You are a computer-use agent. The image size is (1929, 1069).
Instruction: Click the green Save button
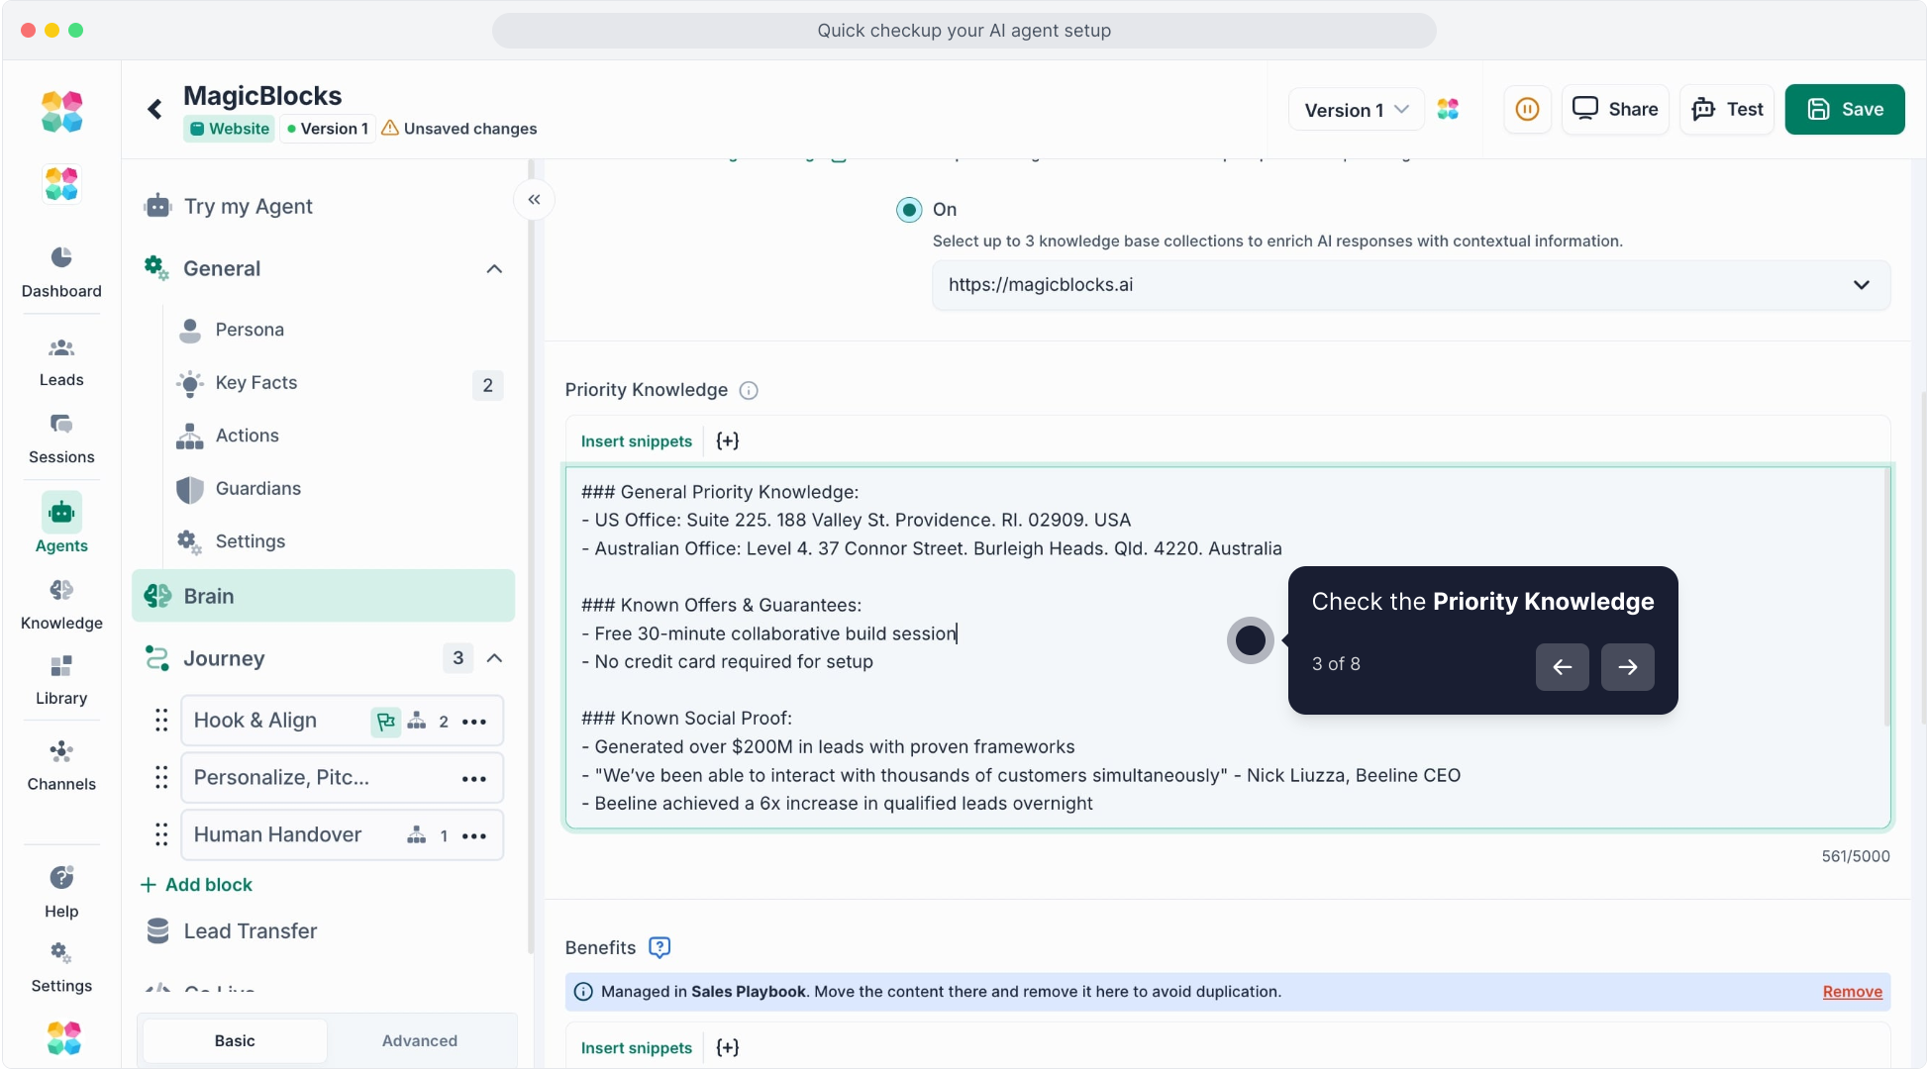(x=1844, y=109)
